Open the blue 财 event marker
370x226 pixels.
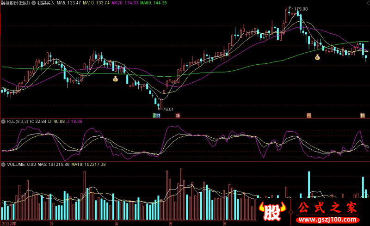[x=158, y=116]
